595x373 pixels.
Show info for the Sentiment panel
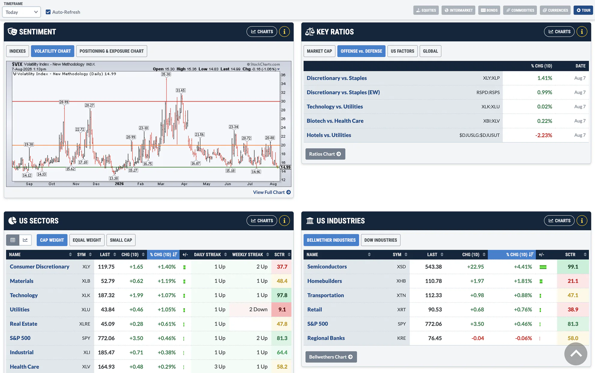[x=284, y=31]
